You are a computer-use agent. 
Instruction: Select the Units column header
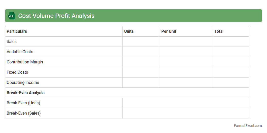click(129, 31)
